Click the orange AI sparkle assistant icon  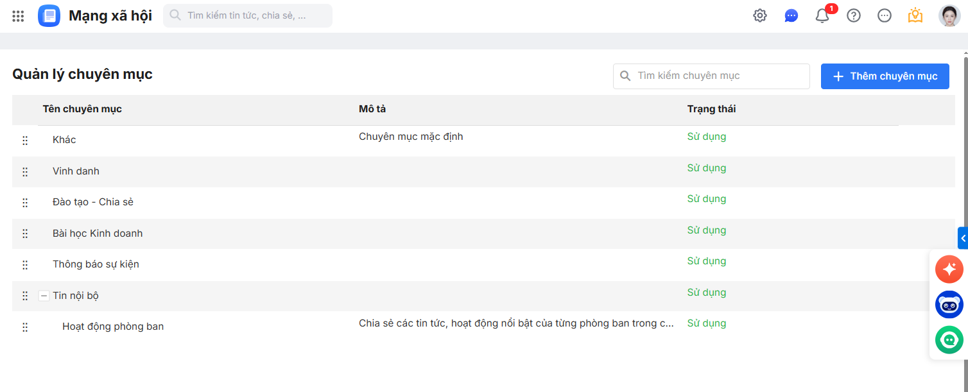tap(949, 269)
